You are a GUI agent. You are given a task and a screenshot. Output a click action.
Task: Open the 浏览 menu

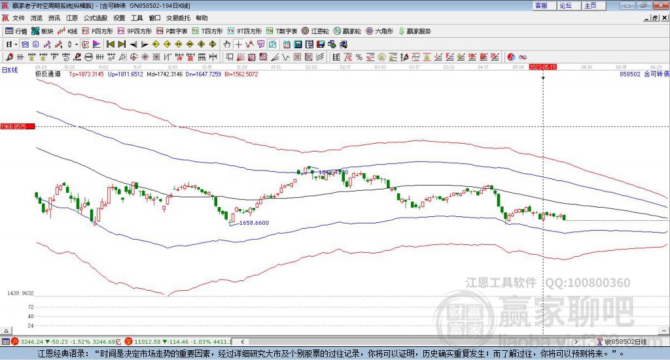(x=37, y=18)
